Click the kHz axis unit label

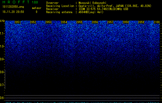(x=2, y=21)
